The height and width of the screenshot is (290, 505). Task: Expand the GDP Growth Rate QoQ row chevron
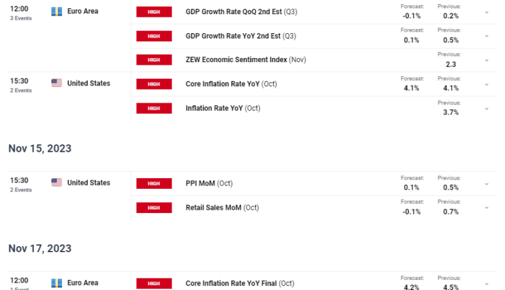[487, 12]
